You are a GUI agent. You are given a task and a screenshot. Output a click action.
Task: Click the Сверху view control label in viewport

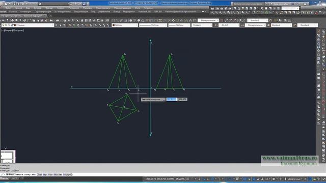click(x=8, y=30)
